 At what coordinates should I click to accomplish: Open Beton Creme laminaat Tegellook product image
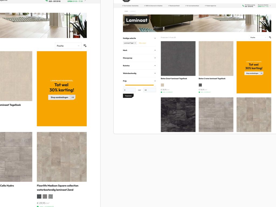point(216,58)
